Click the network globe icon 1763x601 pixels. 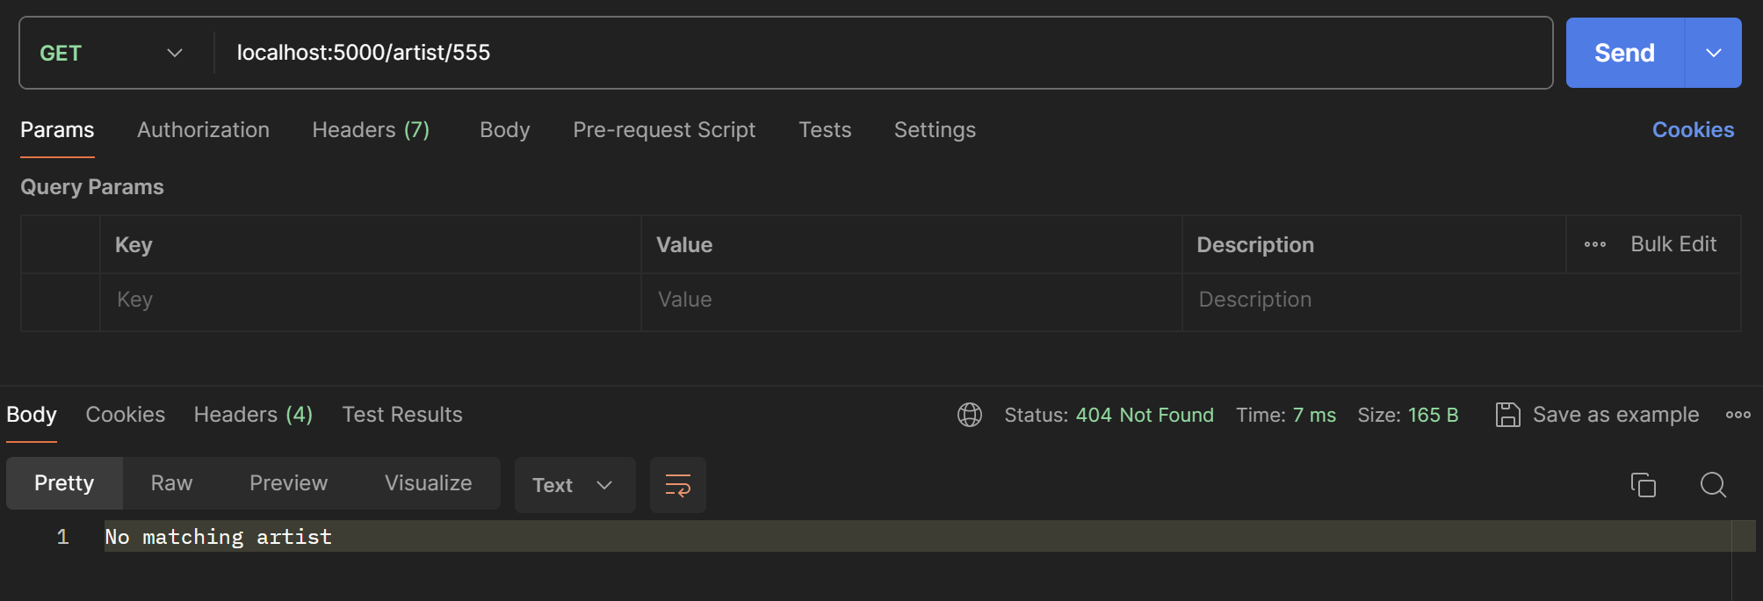969,415
